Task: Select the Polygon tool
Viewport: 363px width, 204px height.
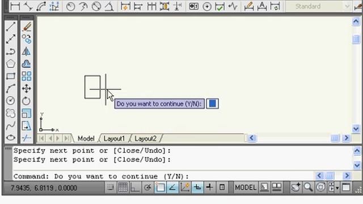Action: tap(11, 63)
